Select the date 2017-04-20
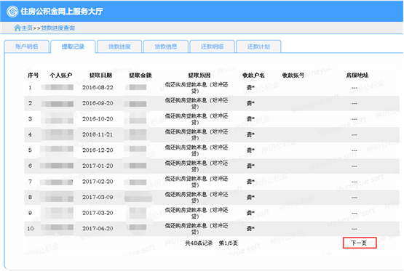Image resolution: width=404 pixels, height=271 pixels. coord(98,229)
